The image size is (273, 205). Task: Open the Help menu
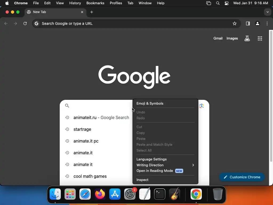(x=160, y=3)
